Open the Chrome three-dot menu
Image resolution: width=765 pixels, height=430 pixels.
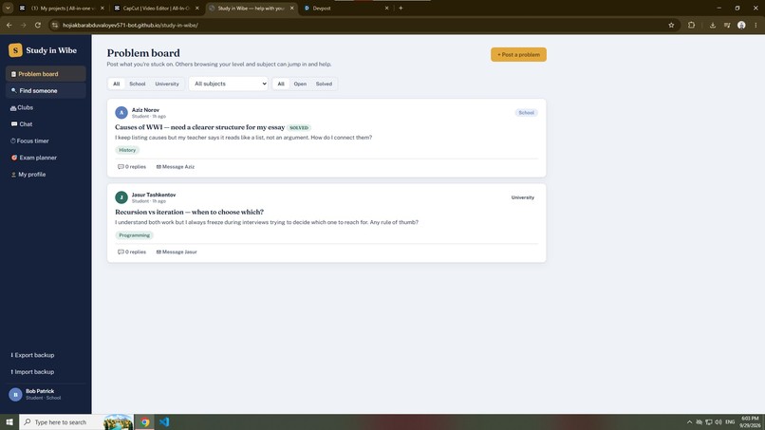coord(756,25)
